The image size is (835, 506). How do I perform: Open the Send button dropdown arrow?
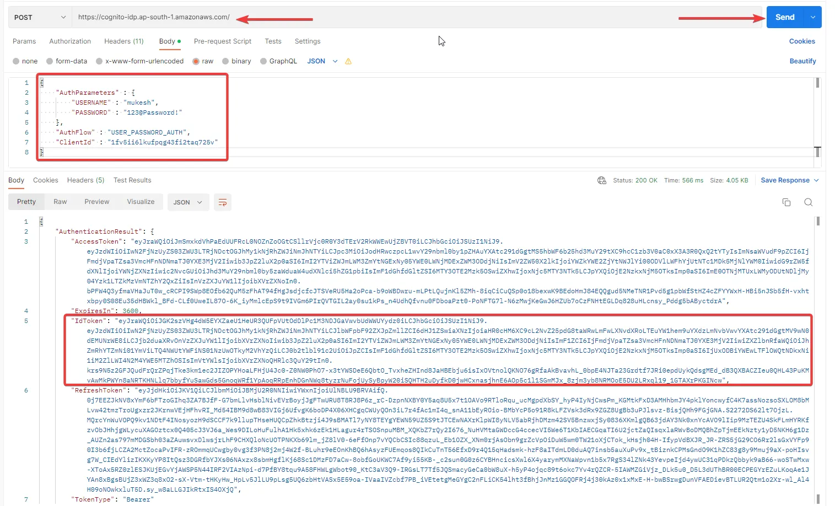click(812, 17)
